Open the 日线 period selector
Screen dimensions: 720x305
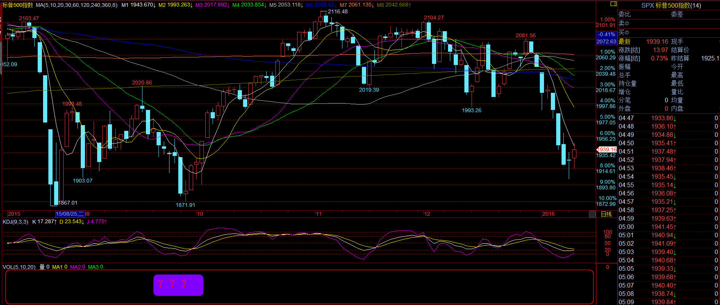click(606, 214)
